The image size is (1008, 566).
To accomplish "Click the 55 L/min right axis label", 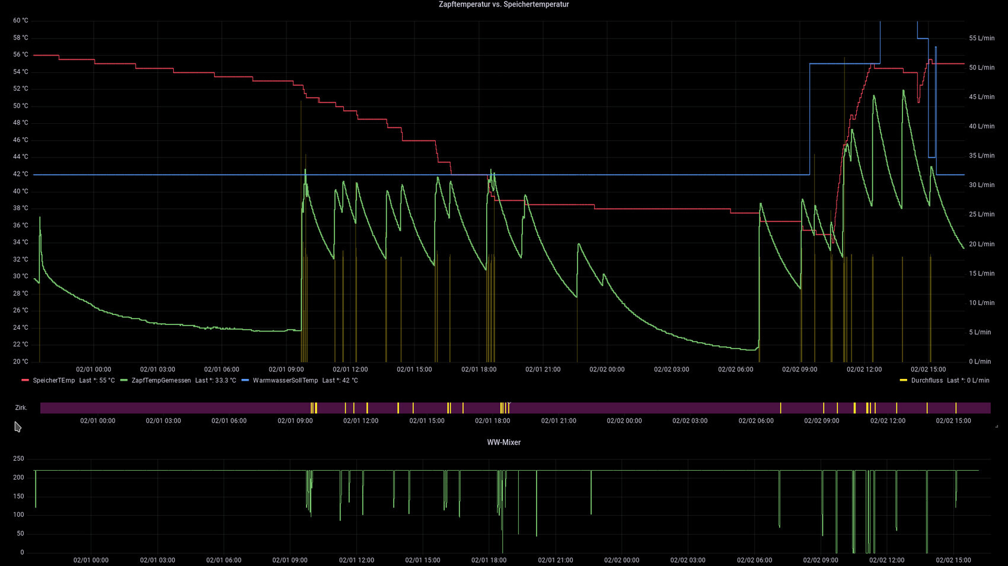I will [981, 38].
